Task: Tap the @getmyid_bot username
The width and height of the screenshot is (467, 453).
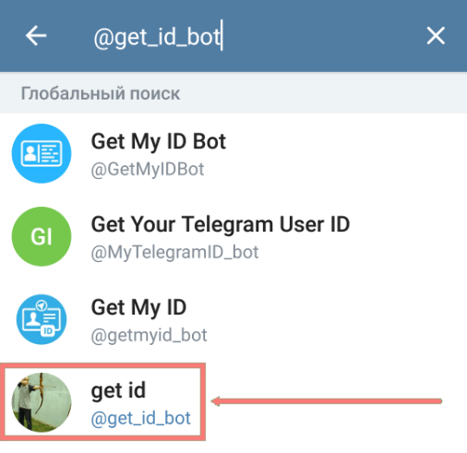Action: coord(149,335)
